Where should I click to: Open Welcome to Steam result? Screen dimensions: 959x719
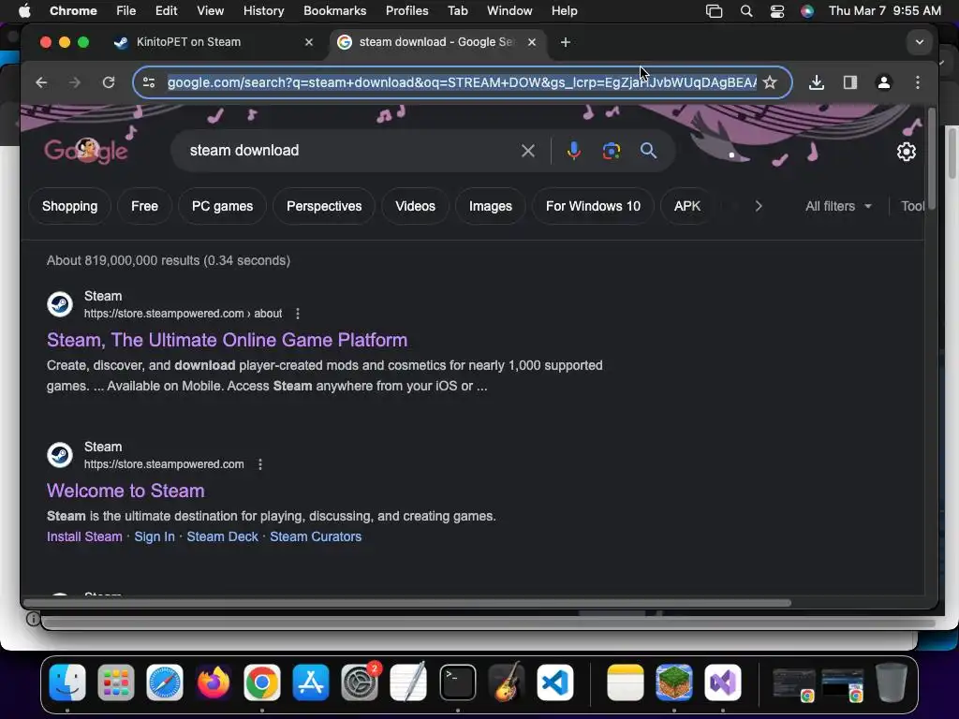pos(125,491)
